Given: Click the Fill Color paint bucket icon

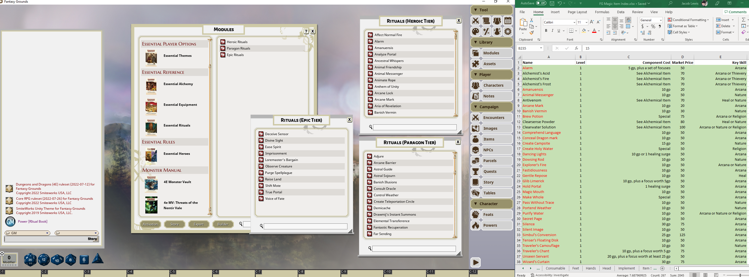Looking at the screenshot, I should pyautogui.click(x=583, y=30).
